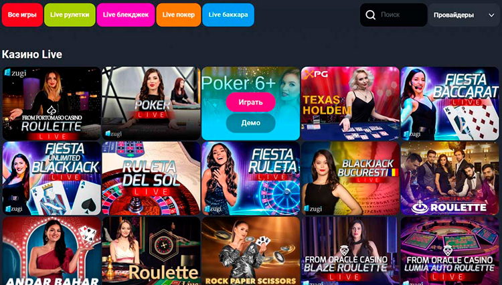This screenshot has height=285, width=502.
Task: Select the XPG Texas Holdem game
Action: [x=350, y=103]
